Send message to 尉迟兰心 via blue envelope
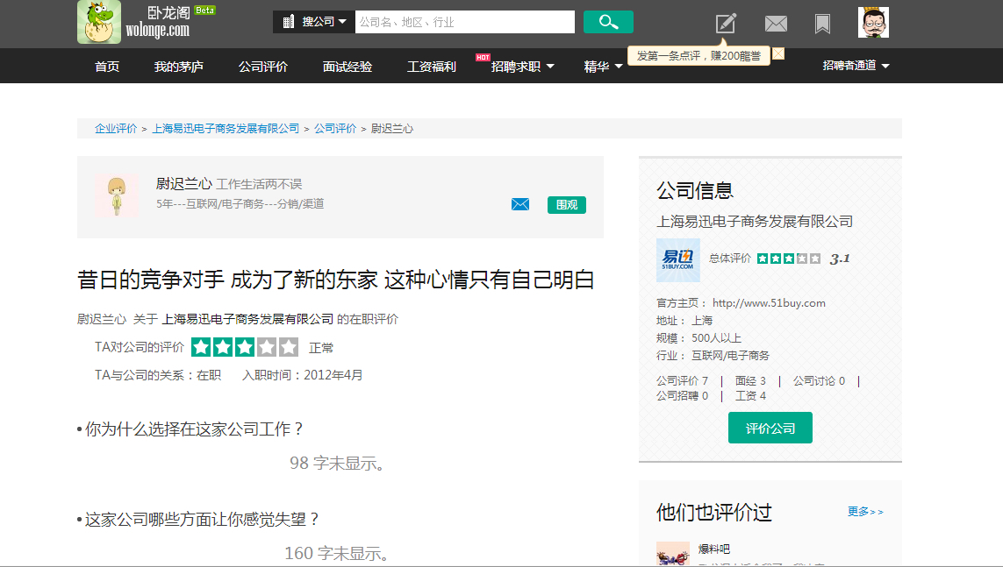This screenshot has height=567, width=1003. 520,204
